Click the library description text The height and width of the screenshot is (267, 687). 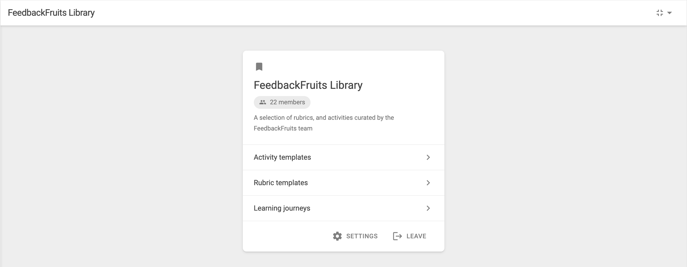[x=324, y=123]
